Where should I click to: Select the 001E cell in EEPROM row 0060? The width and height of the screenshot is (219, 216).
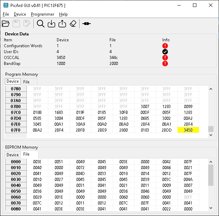pyautogui.click(x=59, y=197)
